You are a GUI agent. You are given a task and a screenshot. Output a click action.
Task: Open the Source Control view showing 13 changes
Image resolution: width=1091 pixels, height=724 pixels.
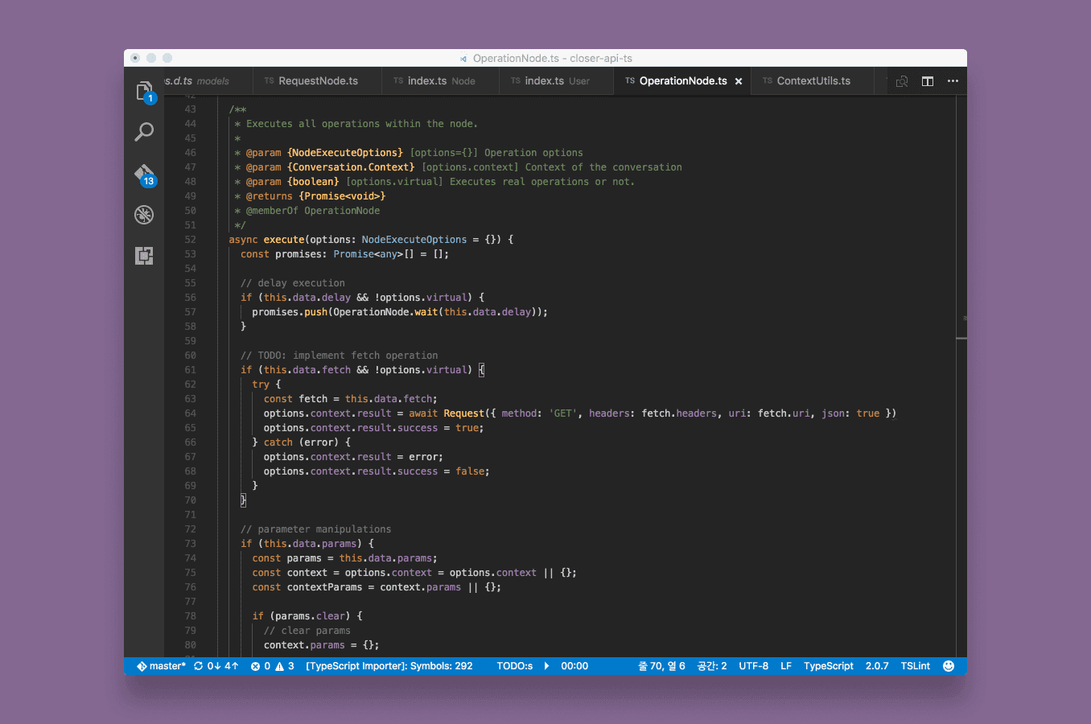pyautogui.click(x=144, y=173)
